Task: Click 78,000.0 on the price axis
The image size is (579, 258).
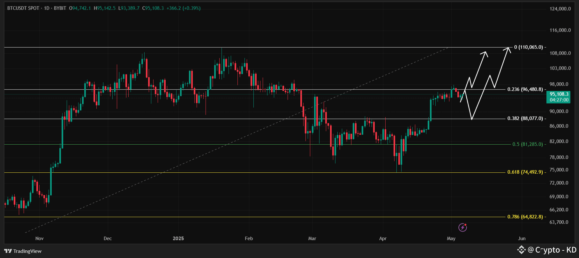Action: tap(559, 157)
